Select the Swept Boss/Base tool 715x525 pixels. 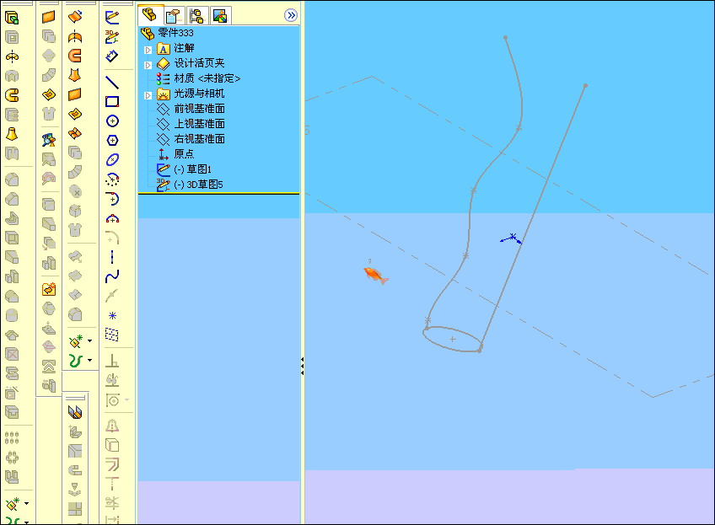point(12,95)
